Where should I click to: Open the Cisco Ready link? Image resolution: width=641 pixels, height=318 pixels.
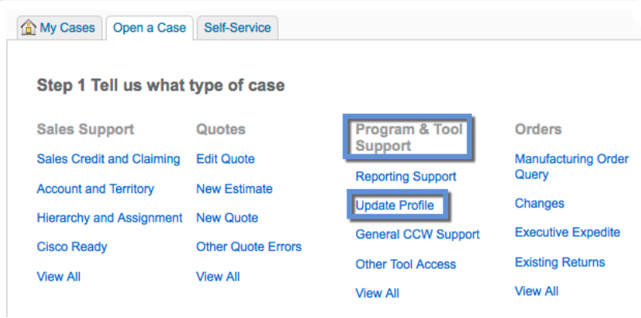pos(72,247)
